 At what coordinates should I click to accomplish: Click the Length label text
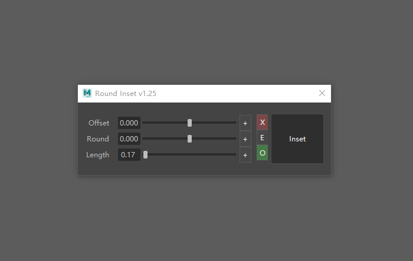[x=97, y=155]
